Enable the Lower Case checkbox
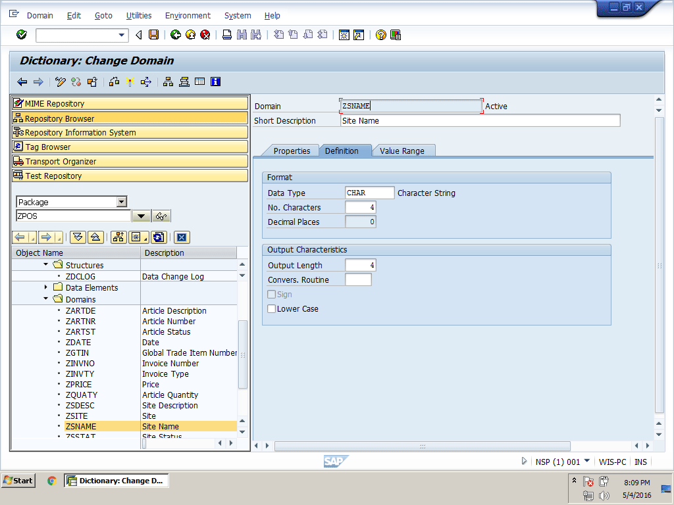The height and width of the screenshot is (505, 674). point(272,309)
